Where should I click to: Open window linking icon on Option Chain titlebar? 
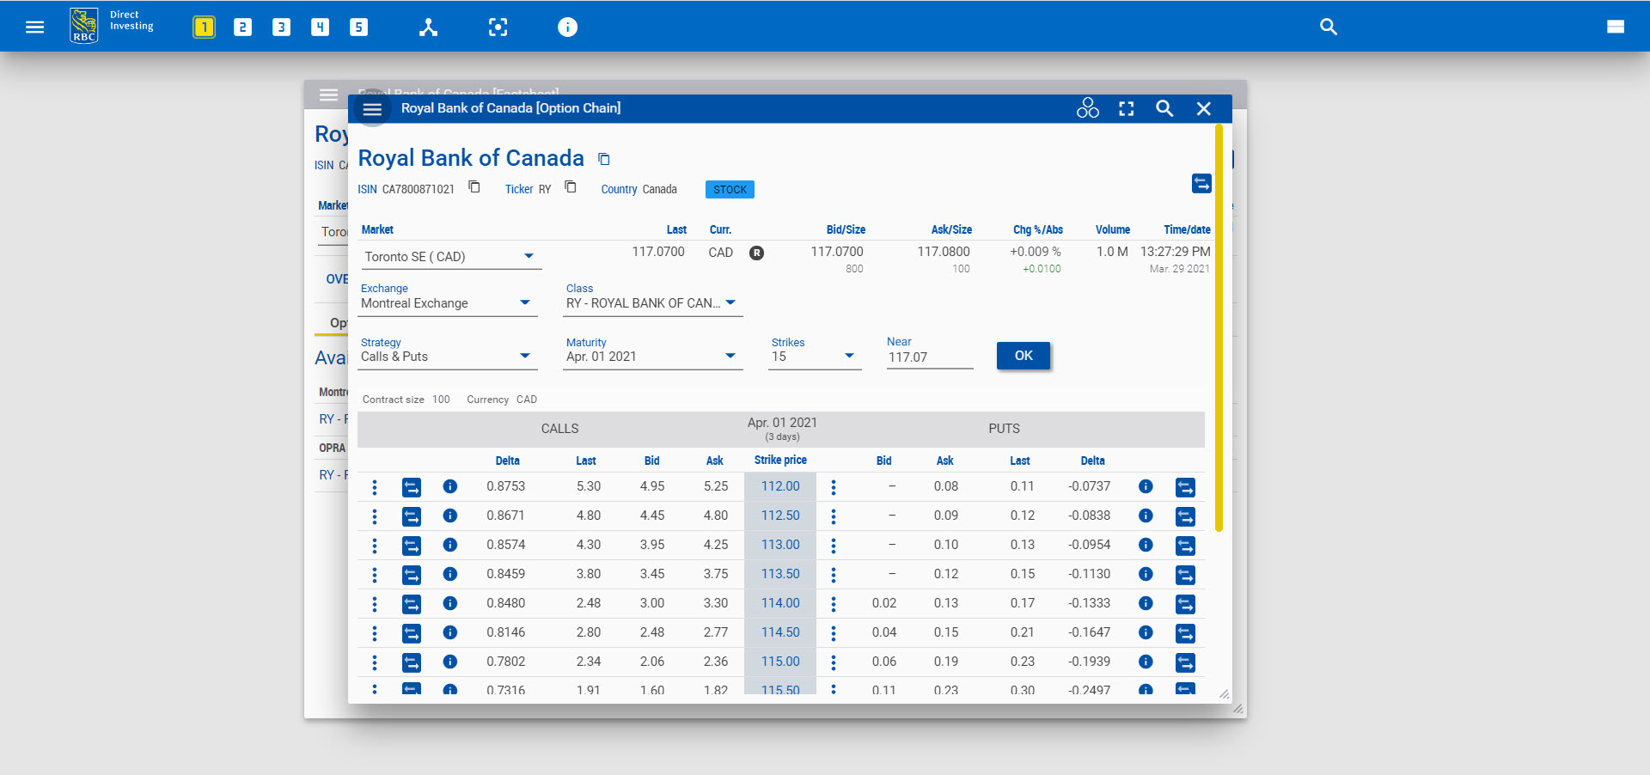click(x=1087, y=108)
